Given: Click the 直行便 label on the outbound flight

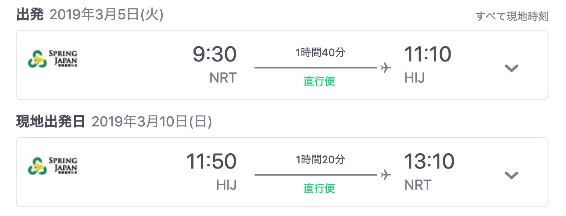Looking at the screenshot, I should point(319,82).
